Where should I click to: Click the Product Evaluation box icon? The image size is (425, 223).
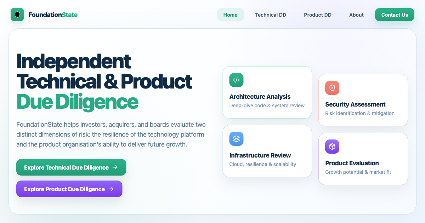(332, 147)
